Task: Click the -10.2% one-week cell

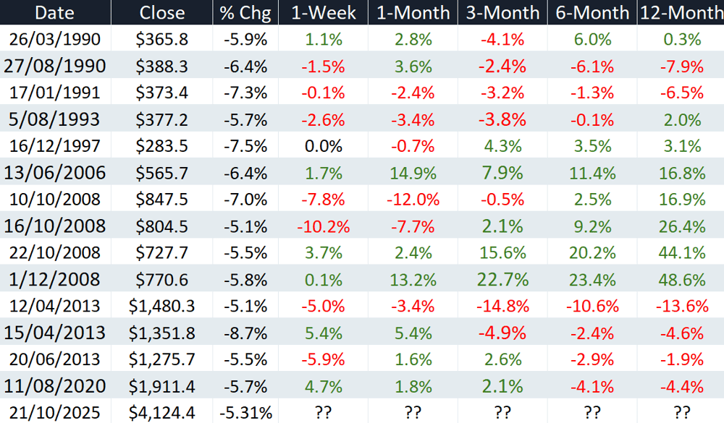Action: point(323,226)
